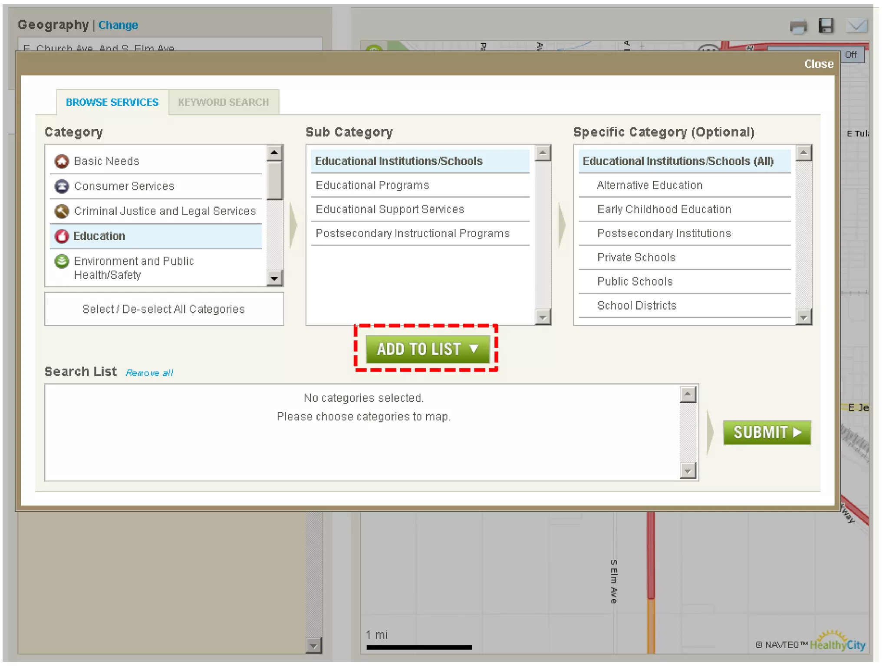This screenshot has height=666, width=889.
Task: Click Search List scroll down arrow
Action: click(688, 470)
